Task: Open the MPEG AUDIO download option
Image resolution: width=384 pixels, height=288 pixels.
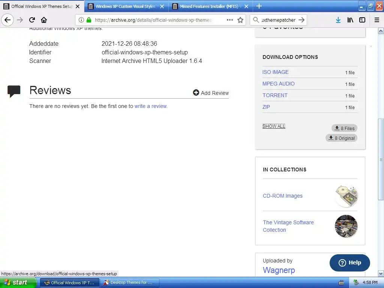Action: point(279,84)
